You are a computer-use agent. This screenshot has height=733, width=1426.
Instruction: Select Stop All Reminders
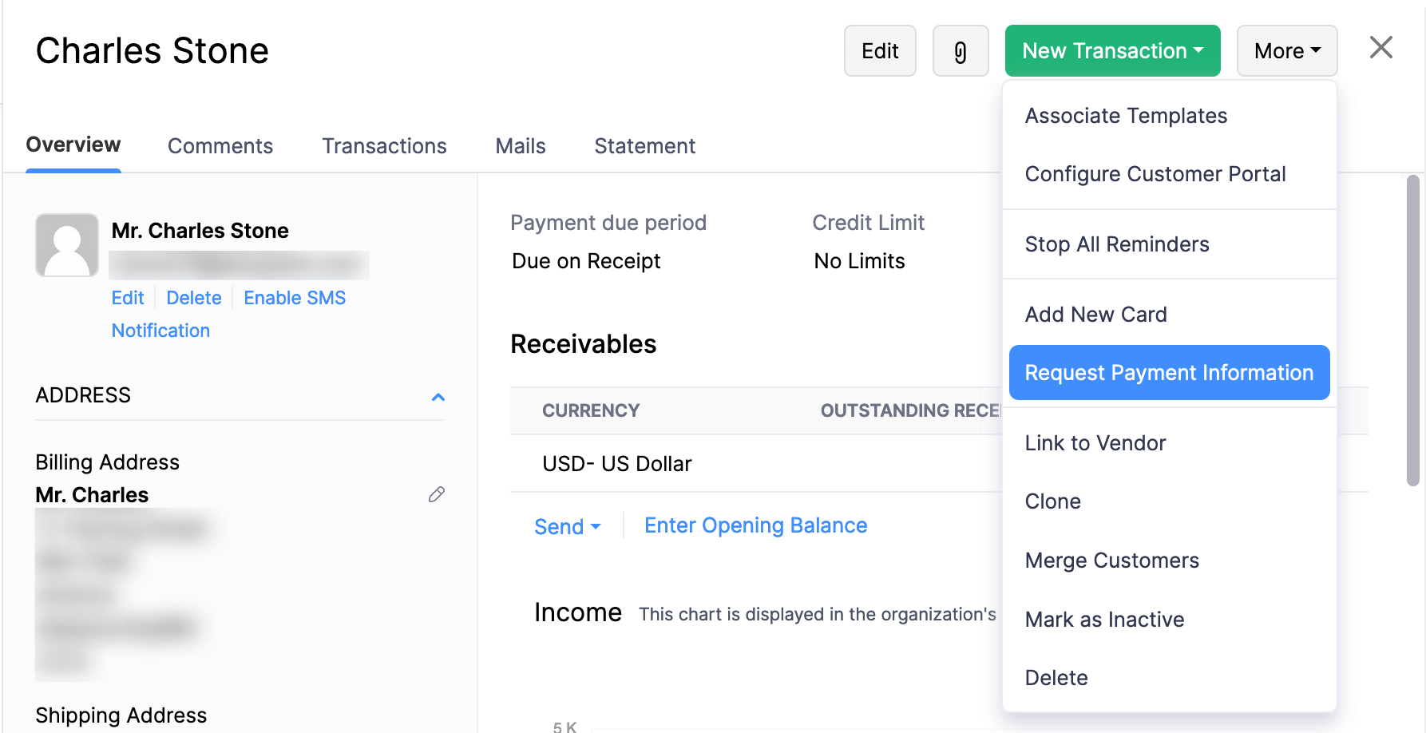[1117, 244]
